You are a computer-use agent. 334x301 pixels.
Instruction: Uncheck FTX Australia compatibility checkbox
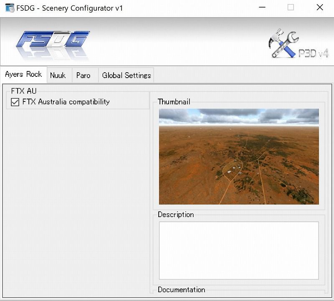(15, 102)
